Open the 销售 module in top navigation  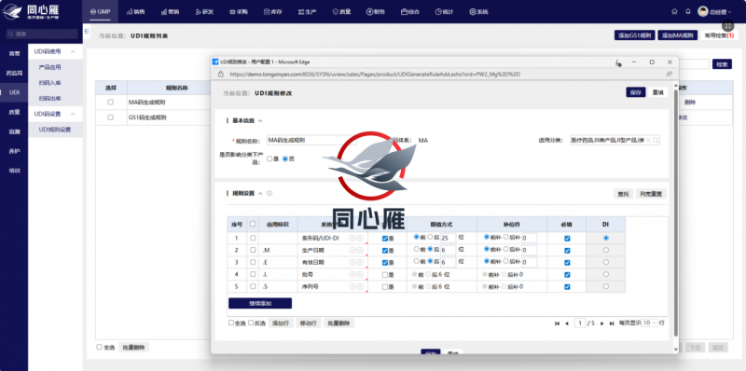(x=135, y=11)
